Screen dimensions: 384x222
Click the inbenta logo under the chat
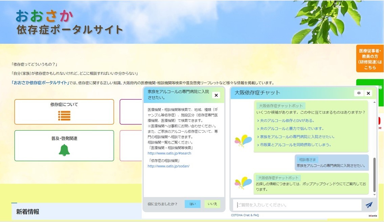click(372, 216)
